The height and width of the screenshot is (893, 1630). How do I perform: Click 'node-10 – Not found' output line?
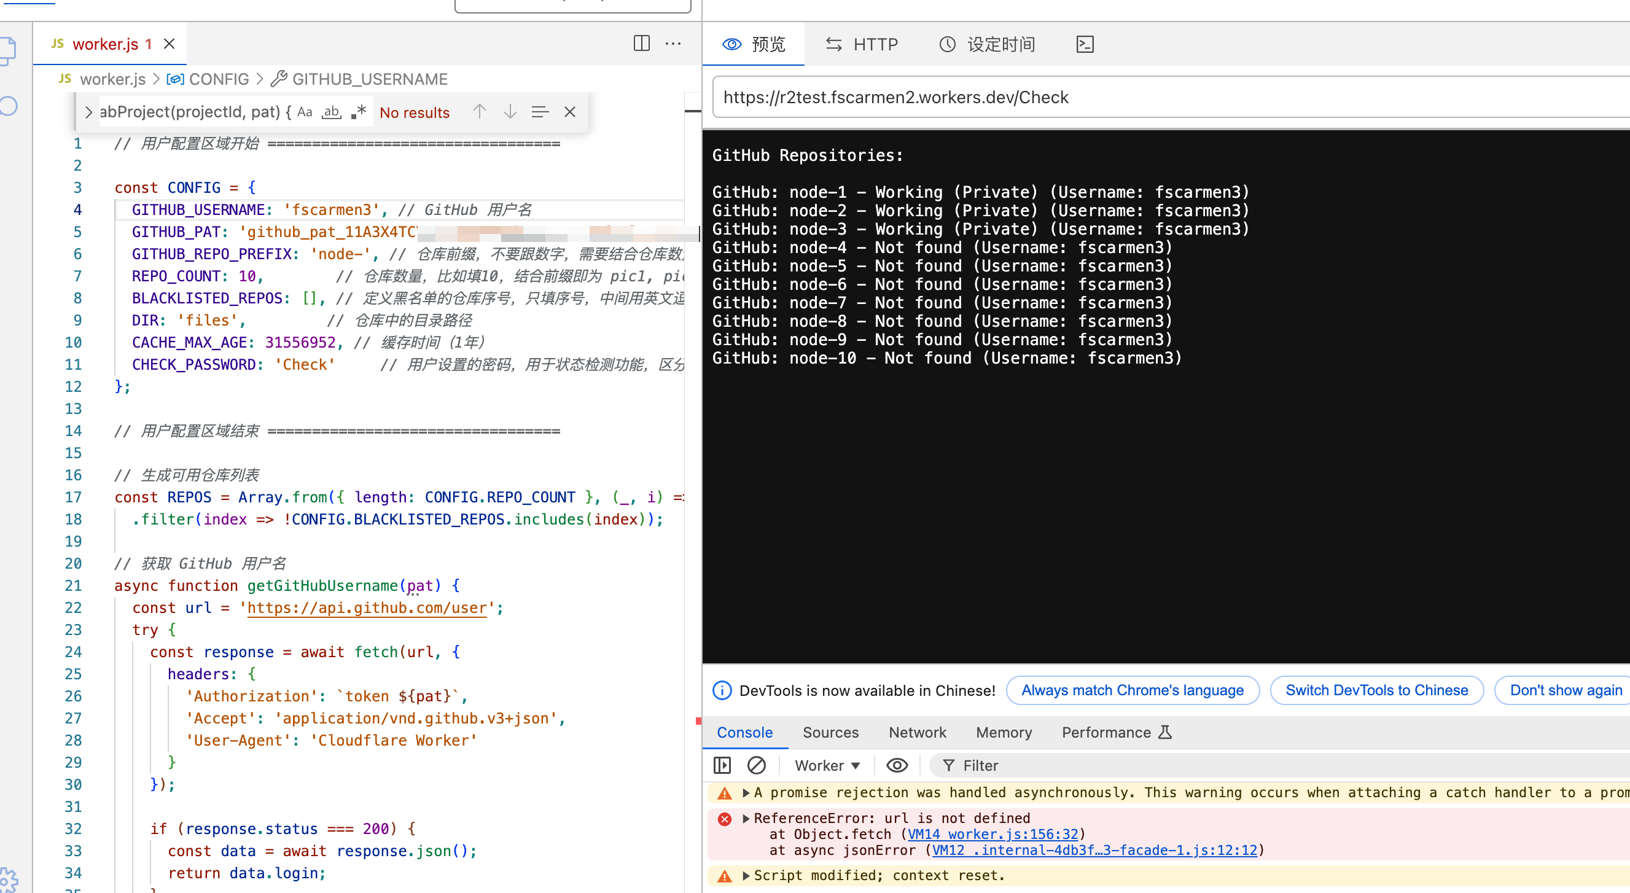click(946, 357)
